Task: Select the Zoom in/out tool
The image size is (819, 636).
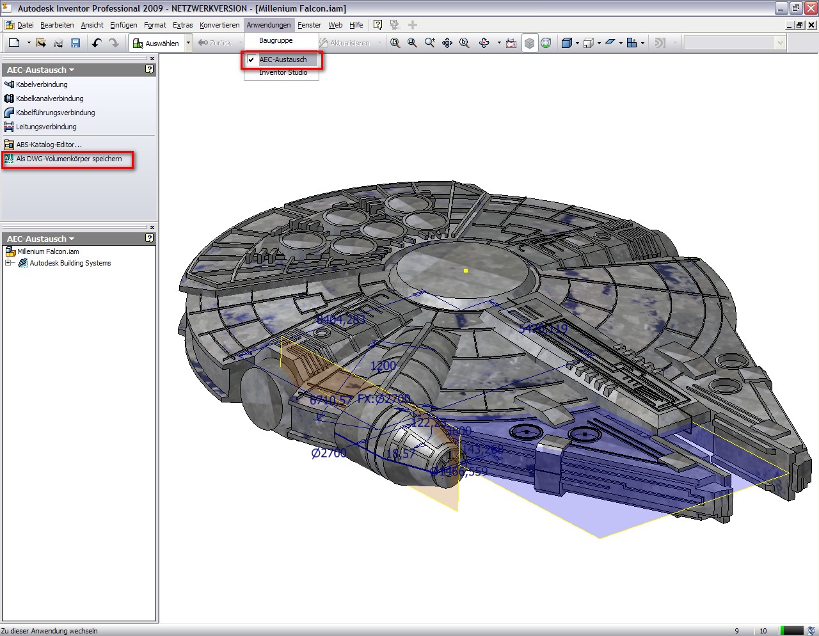Action: 430,43
